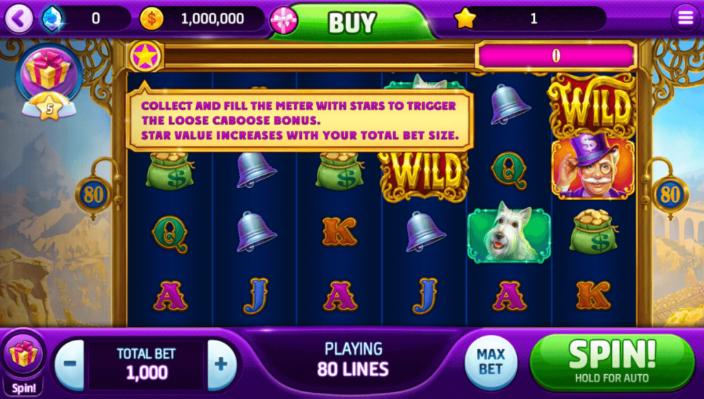
Task: Click the blue gem currency icon
Action: 52,19
